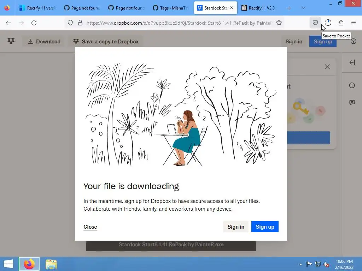Image resolution: width=362 pixels, height=271 pixels.
Task: Click Sign in in the page header
Action: point(294,42)
